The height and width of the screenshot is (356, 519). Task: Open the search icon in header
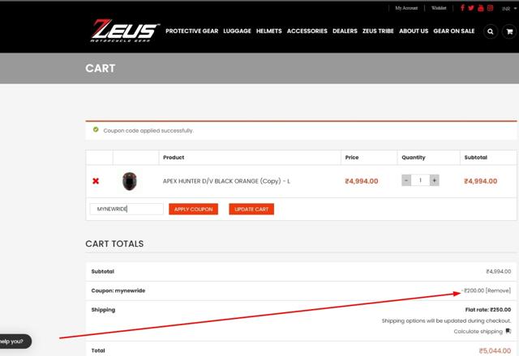point(491,32)
